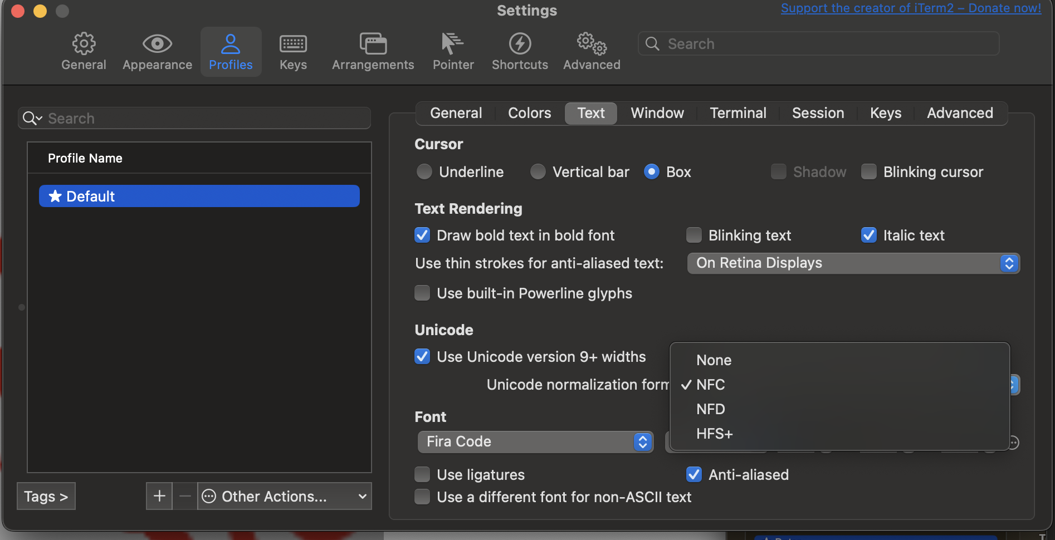Switch to the profile General tab
Image resolution: width=1055 pixels, height=540 pixels.
[456, 113]
